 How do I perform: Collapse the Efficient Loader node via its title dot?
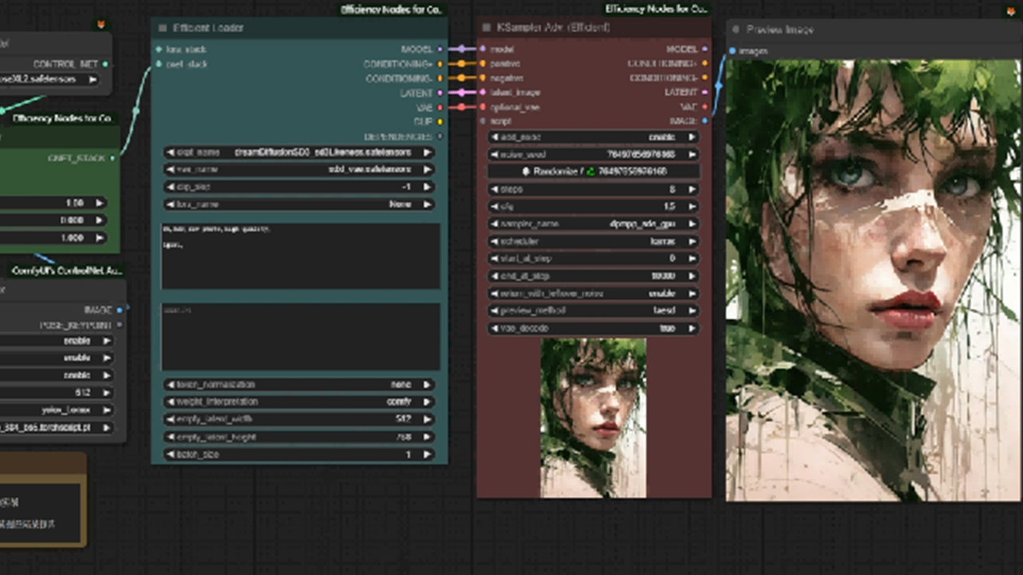(x=163, y=28)
